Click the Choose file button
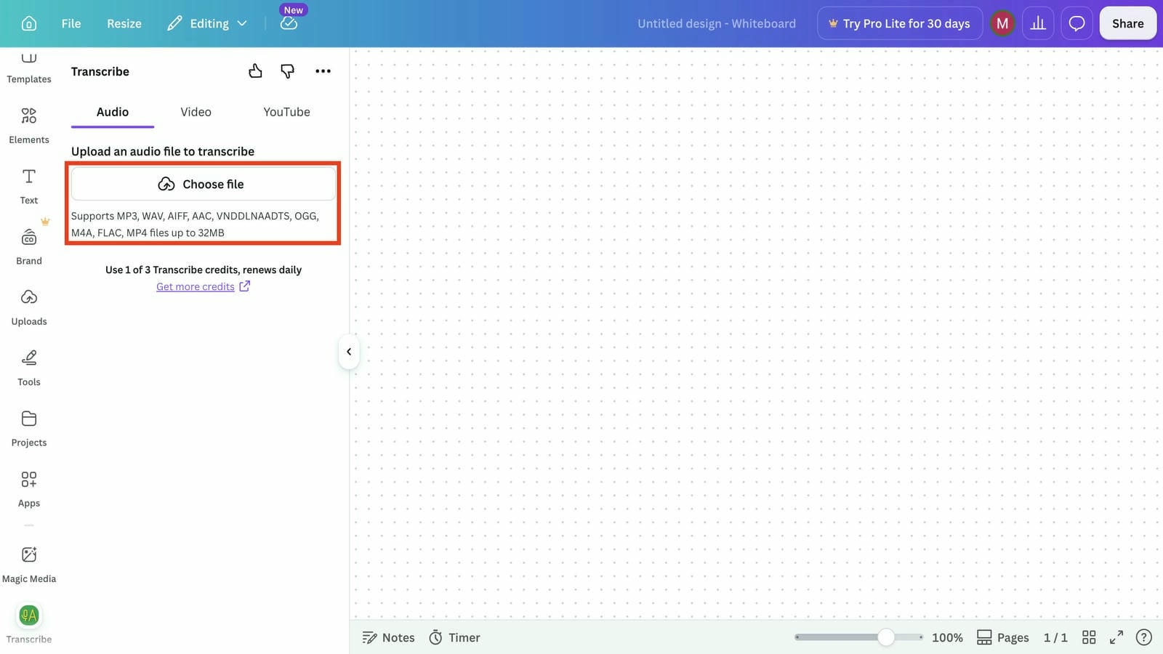 point(204,184)
